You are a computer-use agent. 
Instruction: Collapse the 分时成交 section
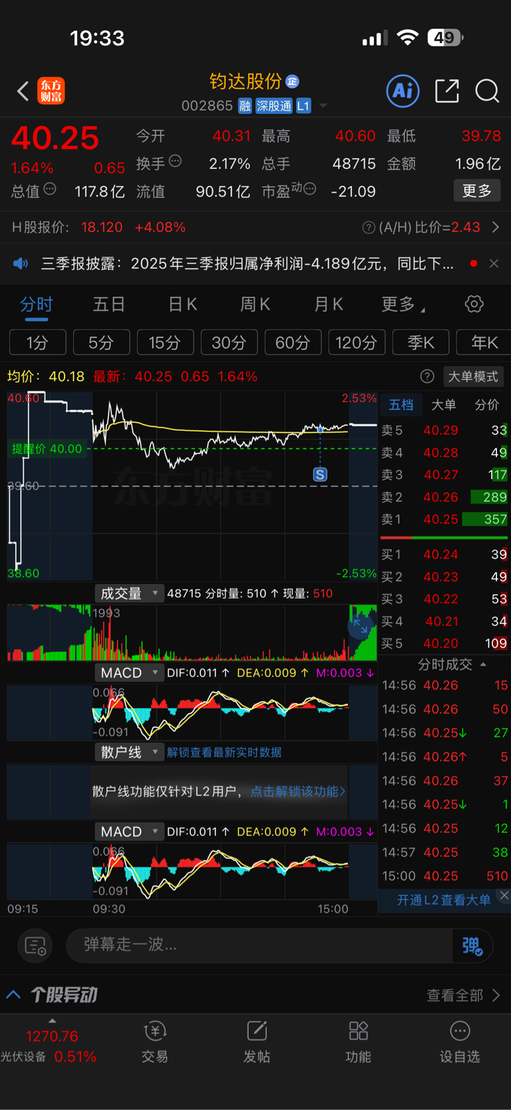click(x=483, y=664)
